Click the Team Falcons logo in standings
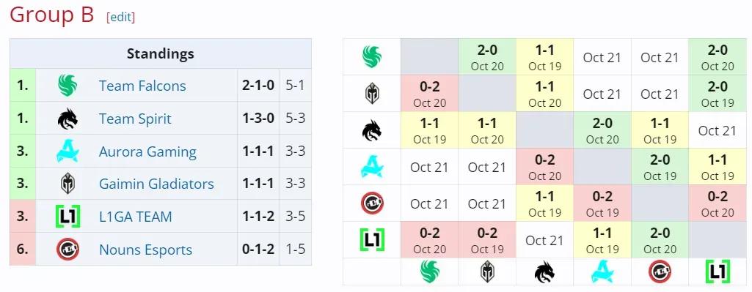 tap(67, 86)
